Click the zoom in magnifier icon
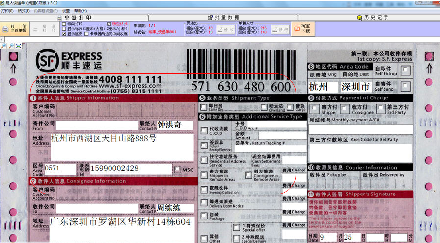Image resolution: width=440 pixels, height=243 pixels. (4, 46)
